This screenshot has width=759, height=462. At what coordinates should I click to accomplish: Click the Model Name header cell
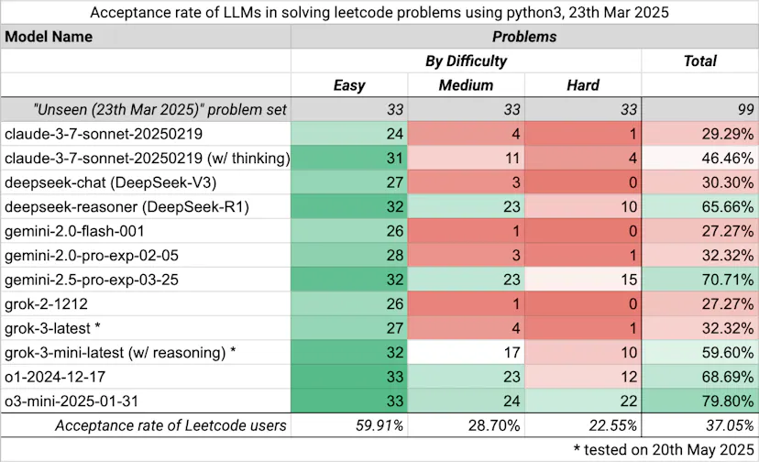click(x=146, y=37)
